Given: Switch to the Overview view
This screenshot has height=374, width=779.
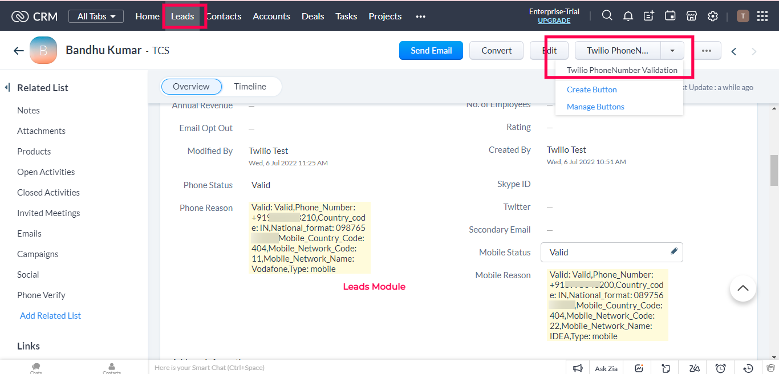Looking at the screenshot, I should 191,87.
